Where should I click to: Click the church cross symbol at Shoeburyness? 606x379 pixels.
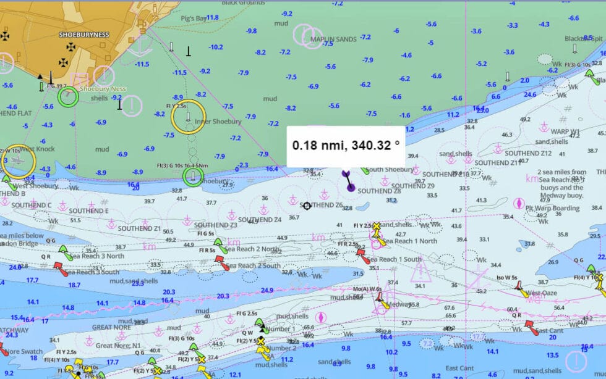coord(71,47)
